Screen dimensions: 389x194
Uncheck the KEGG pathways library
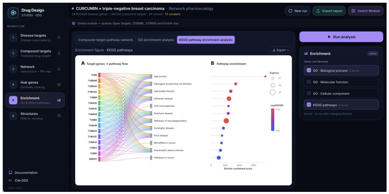309,105
